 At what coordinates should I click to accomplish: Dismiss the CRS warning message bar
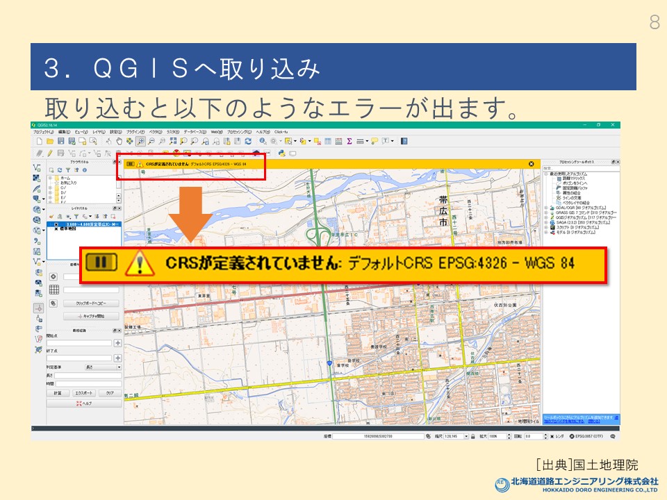pos(532,164)
